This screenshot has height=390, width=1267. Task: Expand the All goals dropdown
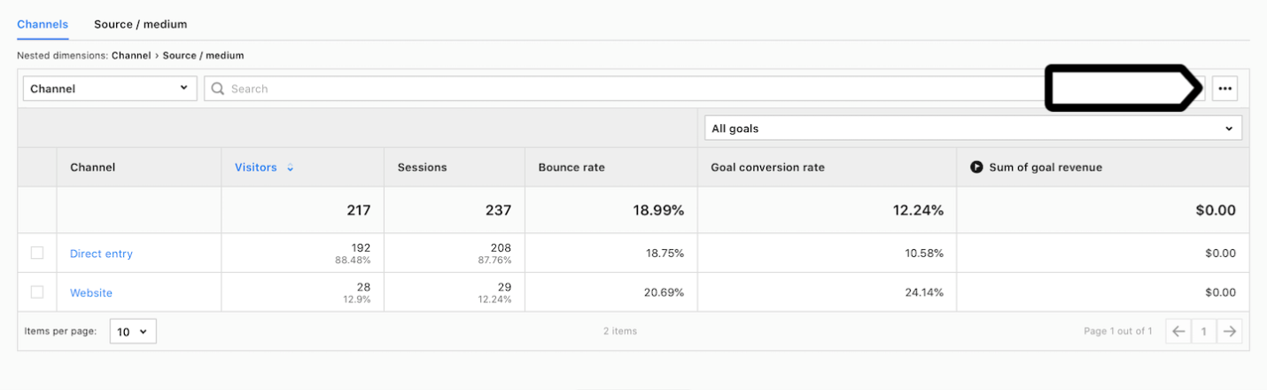click(973, 129)
